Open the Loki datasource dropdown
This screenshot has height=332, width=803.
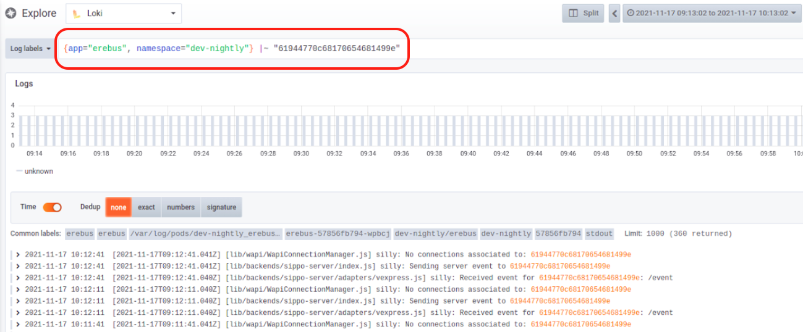point(124,13)
